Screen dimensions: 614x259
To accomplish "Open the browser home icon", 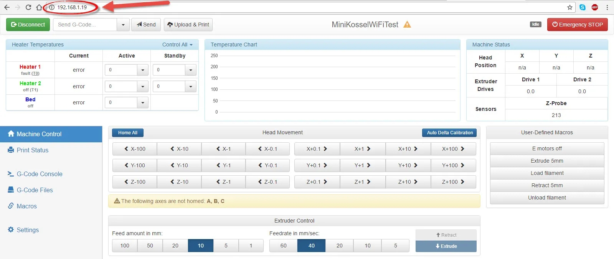I will (39, 7).
